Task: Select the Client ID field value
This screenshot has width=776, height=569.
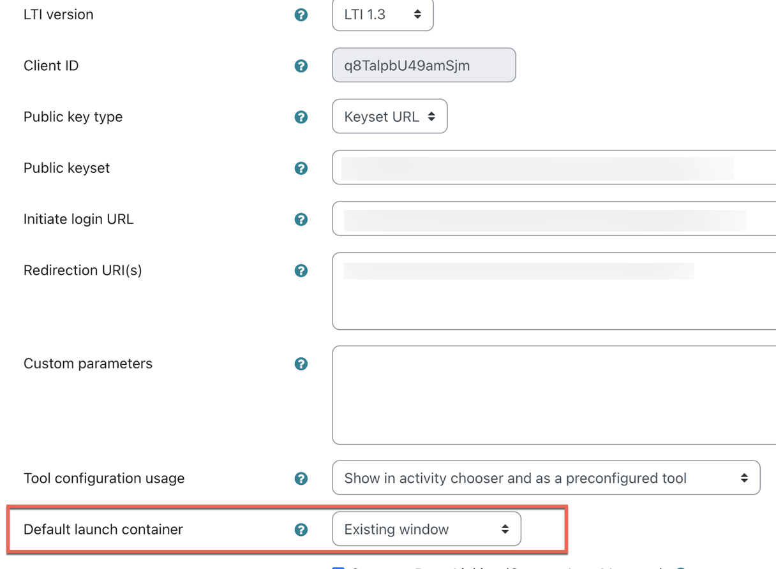Action: (x=423, y=65)
